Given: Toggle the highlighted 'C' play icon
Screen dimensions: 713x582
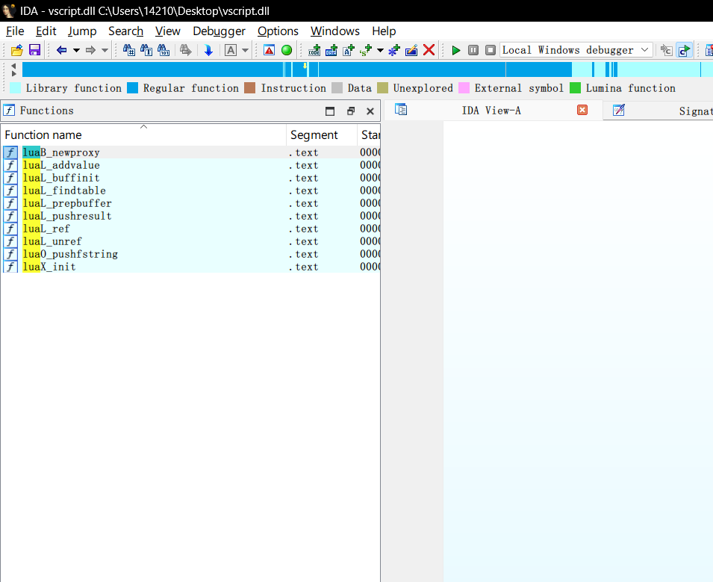Looking at the screenshot, I should click(x=684, y=50).
